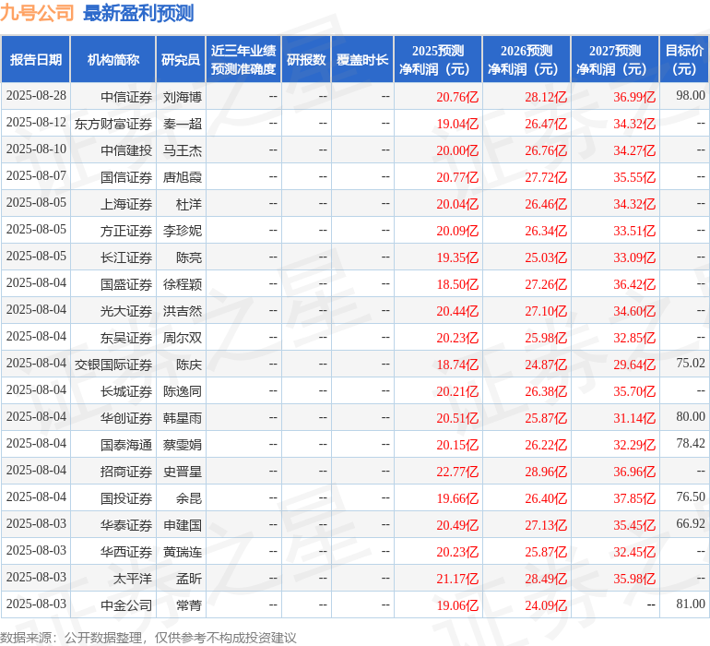Image resolution: width=710 pixels, height=646 pixels.
Task: Select the 机构简称 column header
Action: click(113, 59)
